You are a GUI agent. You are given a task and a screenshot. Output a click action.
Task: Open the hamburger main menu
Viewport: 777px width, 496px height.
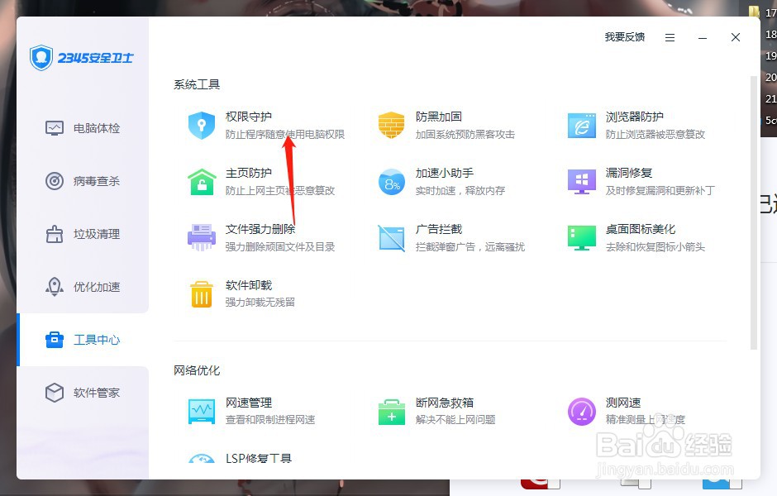click(670, 37)
